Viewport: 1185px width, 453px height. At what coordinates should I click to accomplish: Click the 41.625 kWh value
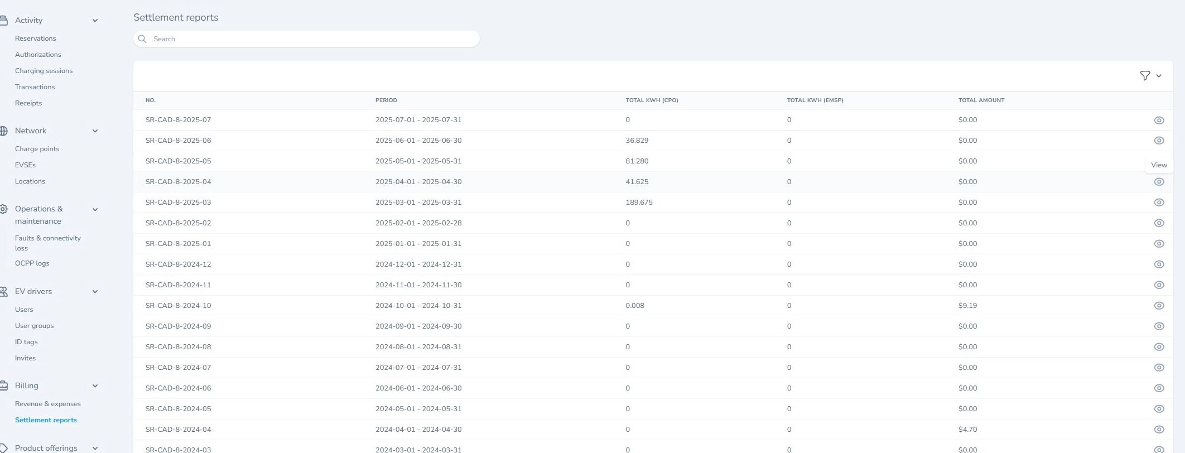pyautogui.click(x=637, y=182)
